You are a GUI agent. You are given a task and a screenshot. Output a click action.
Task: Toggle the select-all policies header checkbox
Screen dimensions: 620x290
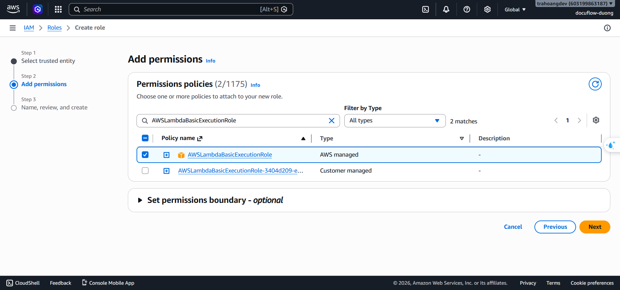click(145, 138)
